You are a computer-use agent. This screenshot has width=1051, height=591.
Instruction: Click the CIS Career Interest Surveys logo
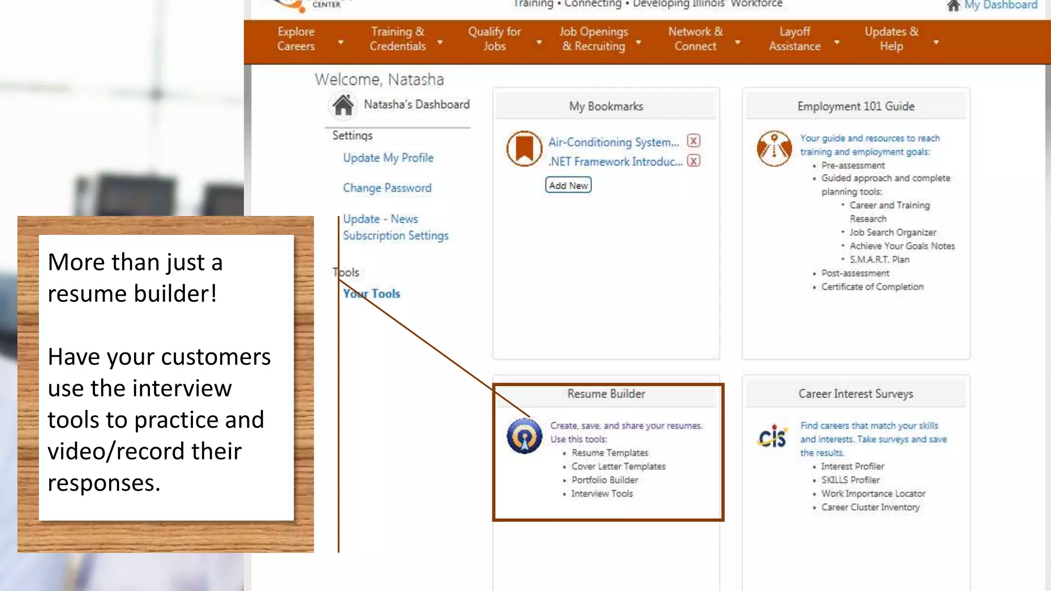(772, 437)
